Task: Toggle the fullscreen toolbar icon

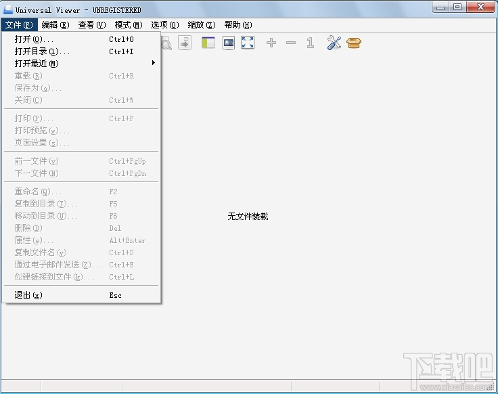Action: pyautogui.click(x=248, y=43)
